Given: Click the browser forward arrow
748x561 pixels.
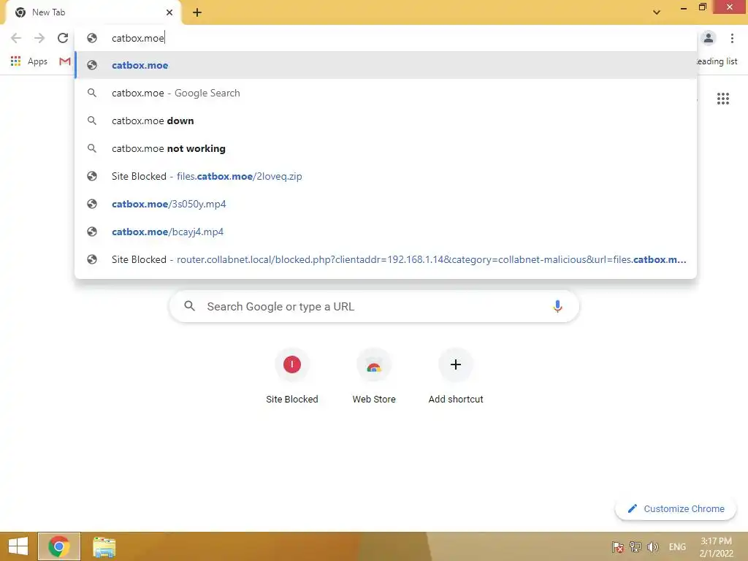Looking at the screenshot, I should (x=39, y=38).
